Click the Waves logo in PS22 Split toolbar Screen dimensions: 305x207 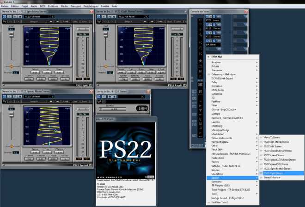pyautogui.click(x=5, y=21)
